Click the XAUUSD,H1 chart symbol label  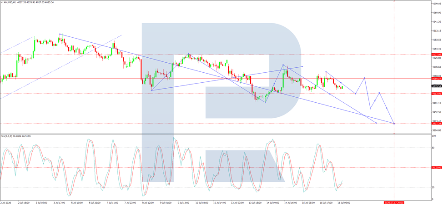(10, 2)
